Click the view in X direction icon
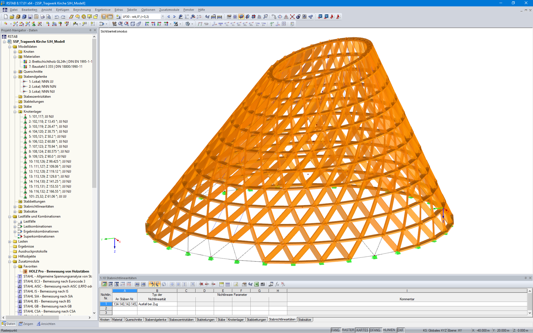Image resolution: width=533 pixels, height=333 pixels. 147,24
